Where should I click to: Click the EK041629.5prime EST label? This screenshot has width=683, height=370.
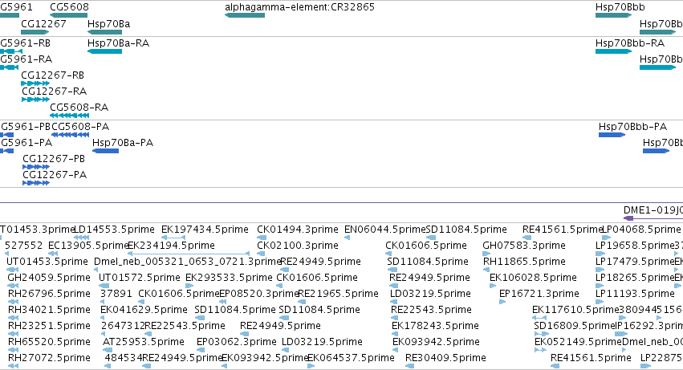pos(144,311)
